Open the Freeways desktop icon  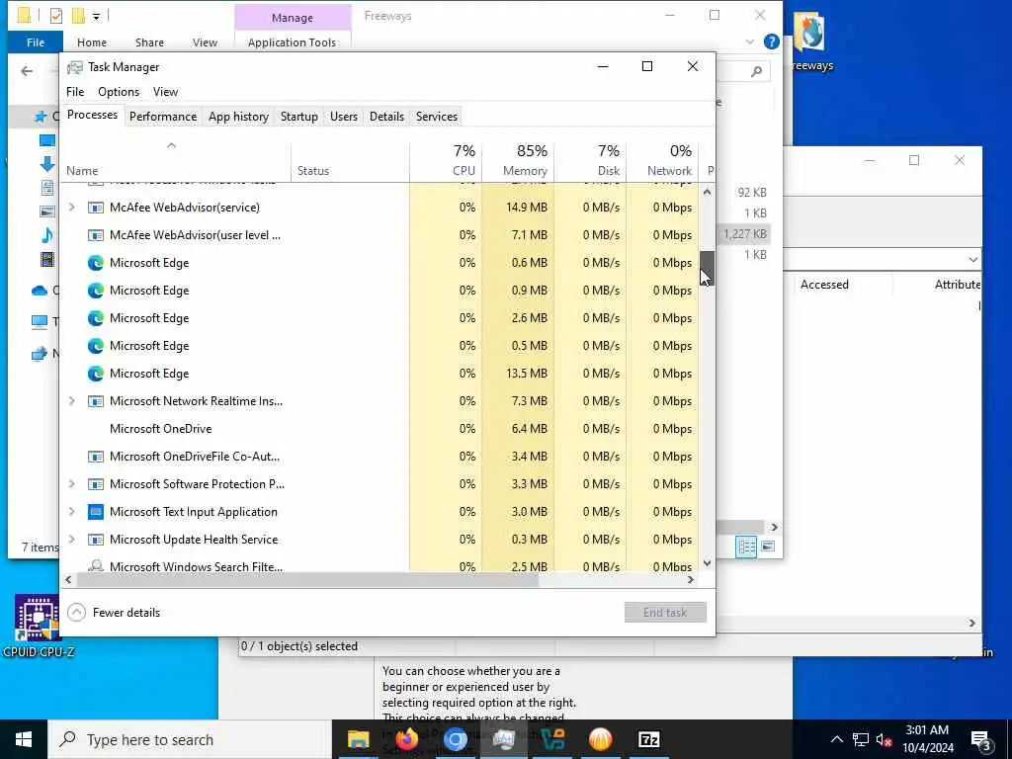(x=810, y=42)
